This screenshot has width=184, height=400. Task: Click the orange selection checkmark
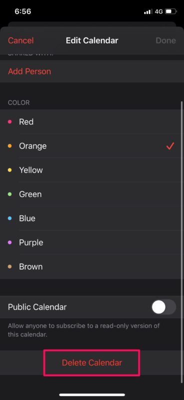pos(170,146)
